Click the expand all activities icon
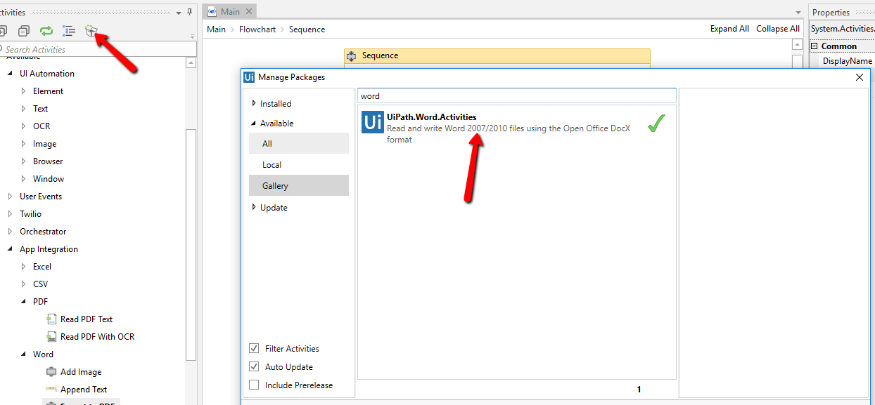 [x=3, y=31]
